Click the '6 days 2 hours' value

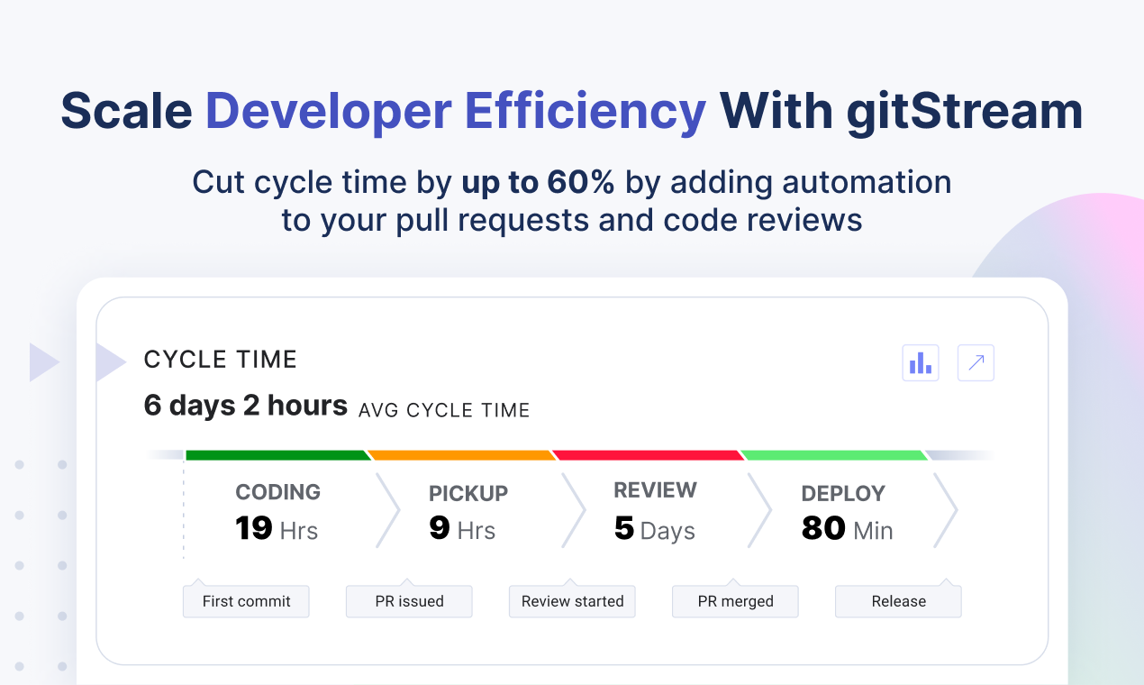coord(246,406)
